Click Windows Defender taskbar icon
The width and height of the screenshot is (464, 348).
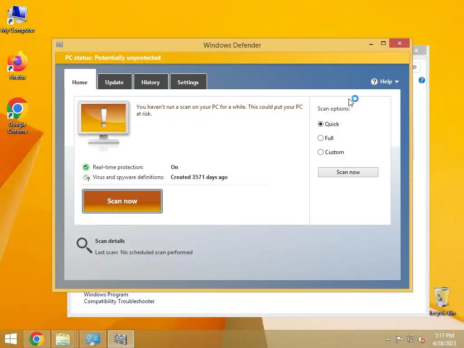click(121, 339)
